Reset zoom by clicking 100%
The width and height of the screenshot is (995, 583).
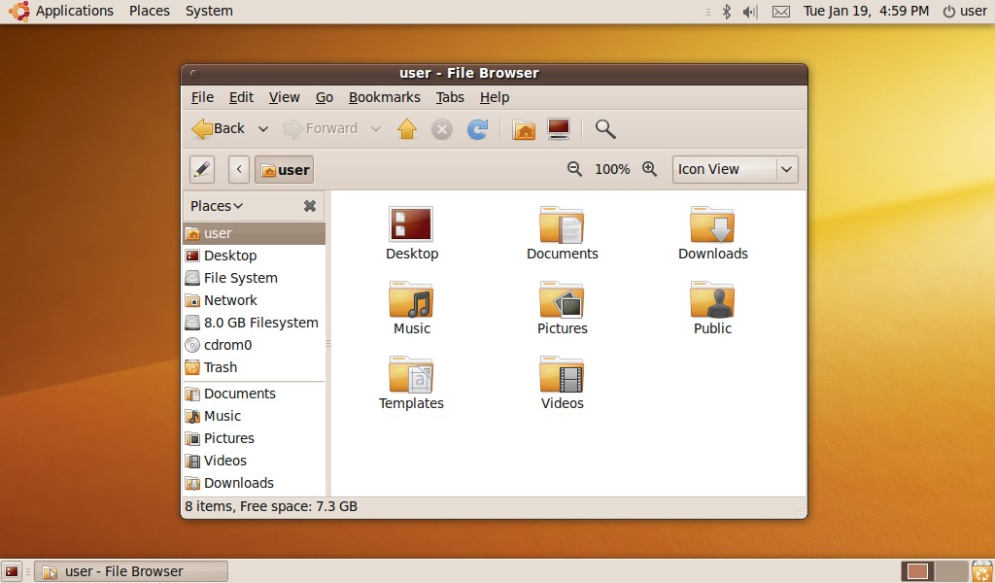point(612,169)
